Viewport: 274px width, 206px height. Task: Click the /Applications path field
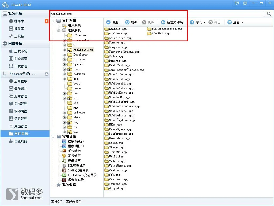(x=157, y=14)
